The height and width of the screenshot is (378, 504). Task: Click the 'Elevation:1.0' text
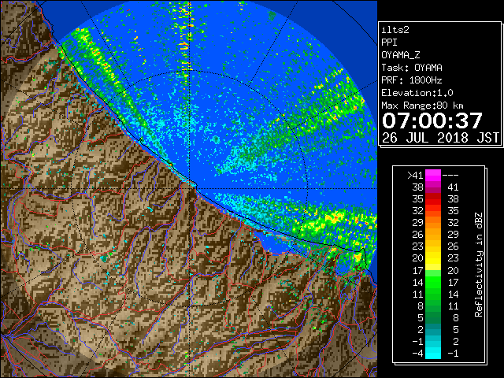click(x=417, y=93)
